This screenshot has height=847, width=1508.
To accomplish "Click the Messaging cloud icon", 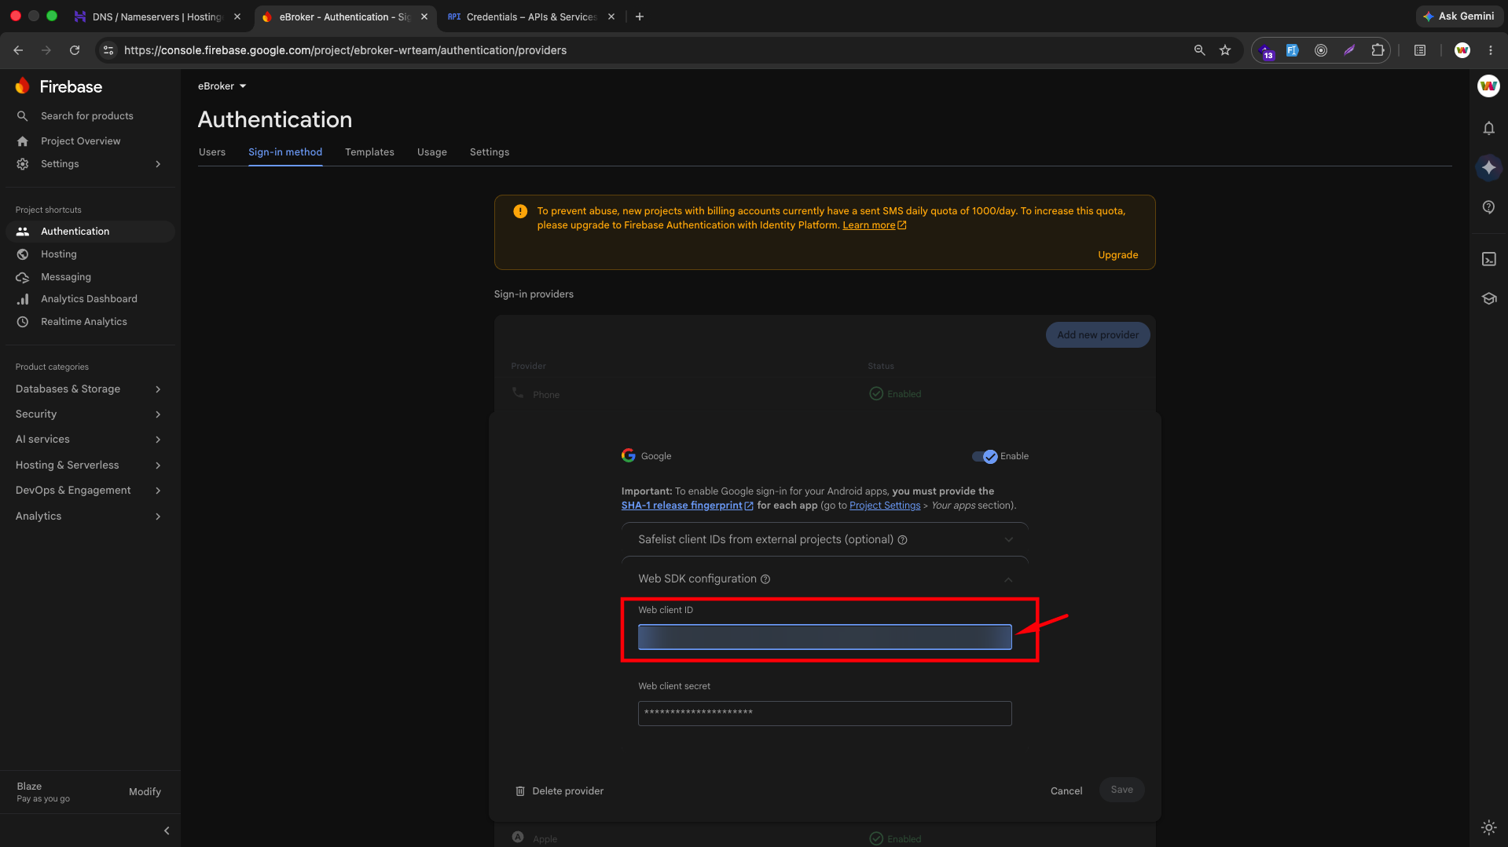I will click(x=23, y=277).
